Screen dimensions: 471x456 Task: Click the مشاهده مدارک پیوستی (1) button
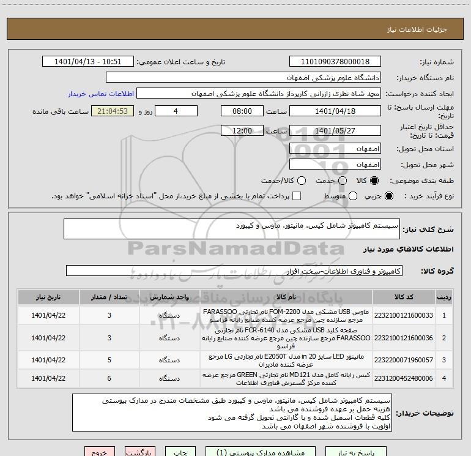(261, 452)
